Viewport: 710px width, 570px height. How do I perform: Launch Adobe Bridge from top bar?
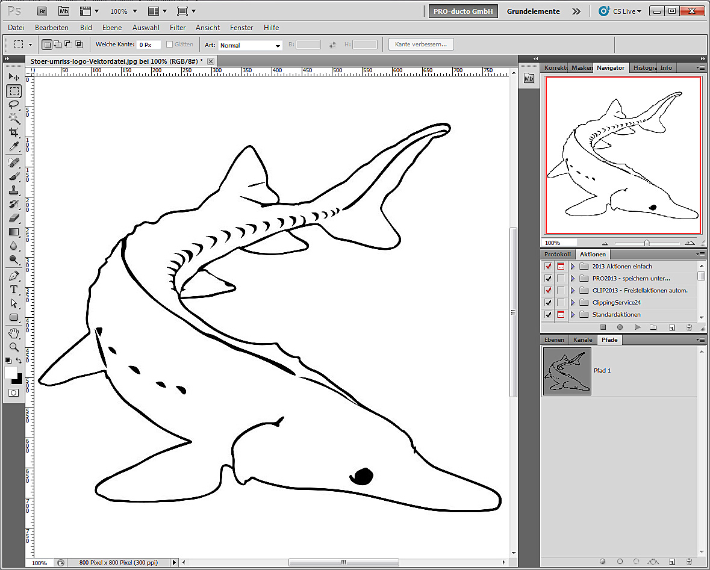click(x=42, y=11)
